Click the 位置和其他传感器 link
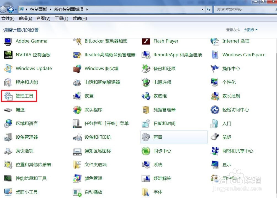 (34, 165)
